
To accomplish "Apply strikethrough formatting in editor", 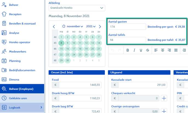I will click(x=148, y=50).
